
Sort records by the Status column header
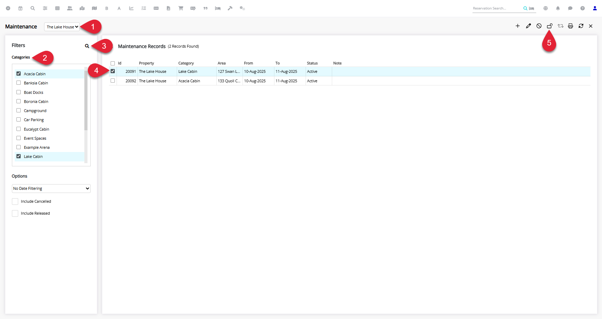[312, 63]
